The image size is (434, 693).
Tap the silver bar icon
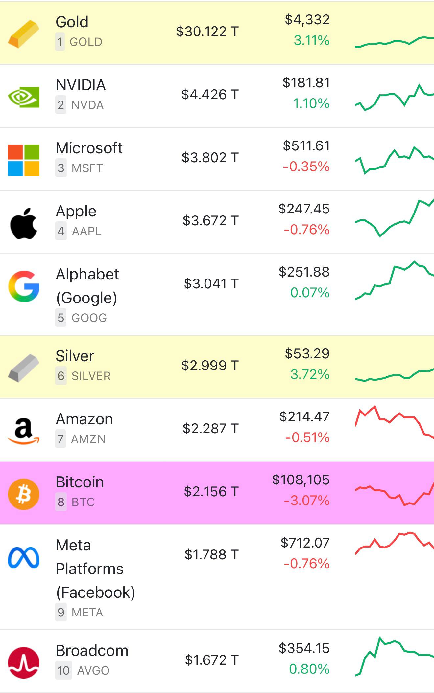(24, 368)
